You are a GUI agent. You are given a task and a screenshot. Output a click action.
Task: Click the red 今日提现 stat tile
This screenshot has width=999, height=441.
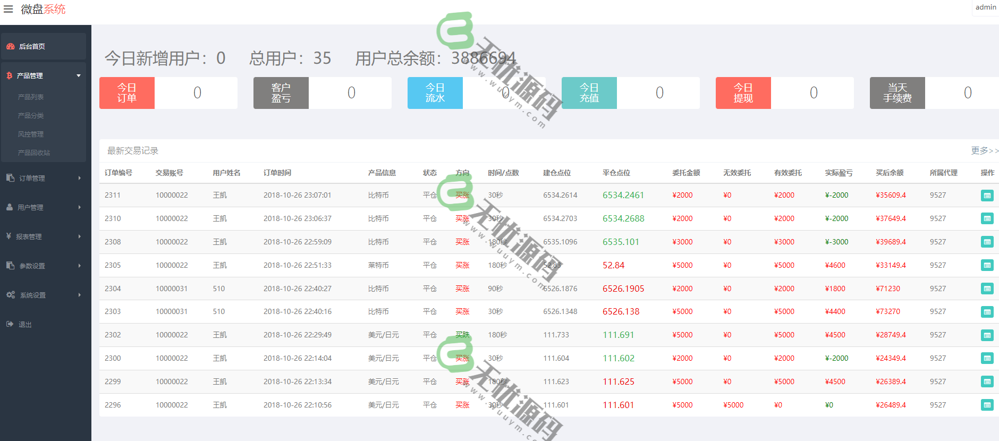click(x=743, y=93)
